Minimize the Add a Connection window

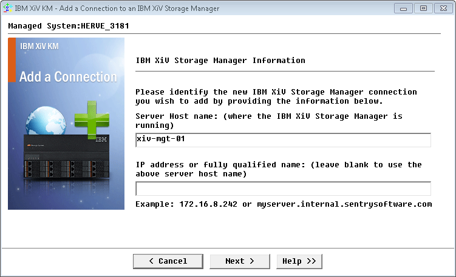403,8
